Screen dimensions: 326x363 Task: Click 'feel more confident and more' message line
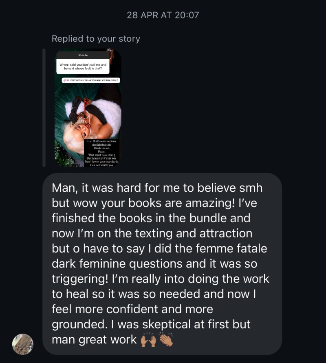132,309
